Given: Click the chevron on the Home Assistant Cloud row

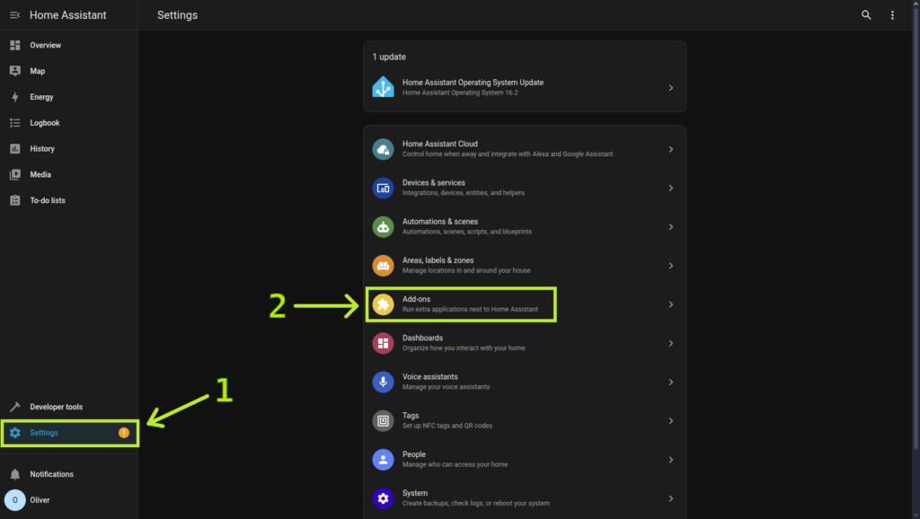Looking at the screenshot, I should tap(670, 149).
